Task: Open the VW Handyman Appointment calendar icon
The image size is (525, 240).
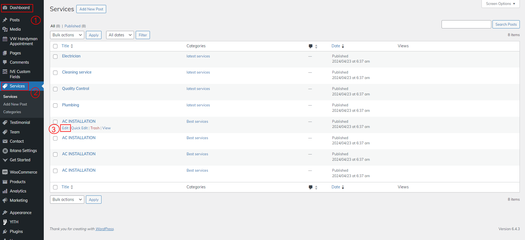Action: (5, 39)
